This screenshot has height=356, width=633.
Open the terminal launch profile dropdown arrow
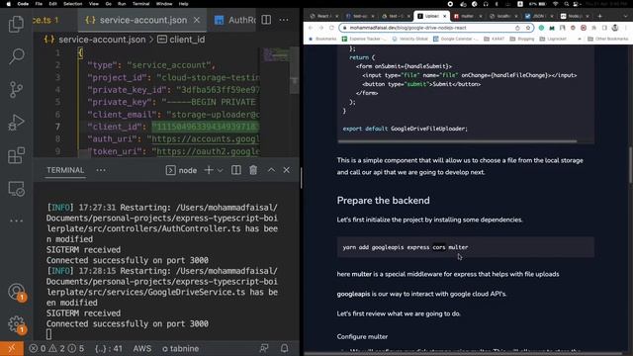pyautogui.click(x=220, y=170)
